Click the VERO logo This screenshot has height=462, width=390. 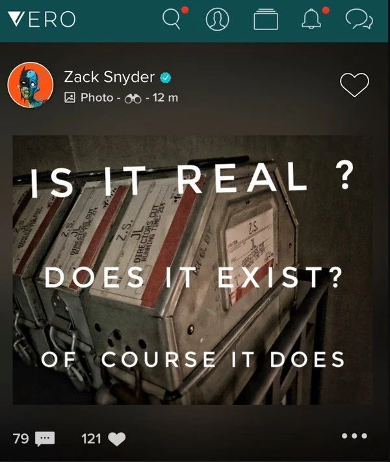coord(42,19)
